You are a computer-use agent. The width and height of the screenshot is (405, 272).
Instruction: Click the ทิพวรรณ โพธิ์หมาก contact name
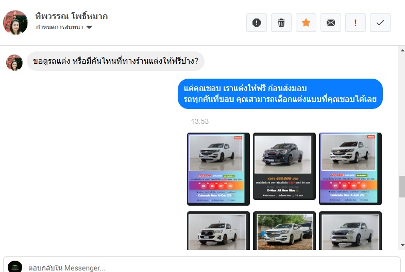(72, 16)
